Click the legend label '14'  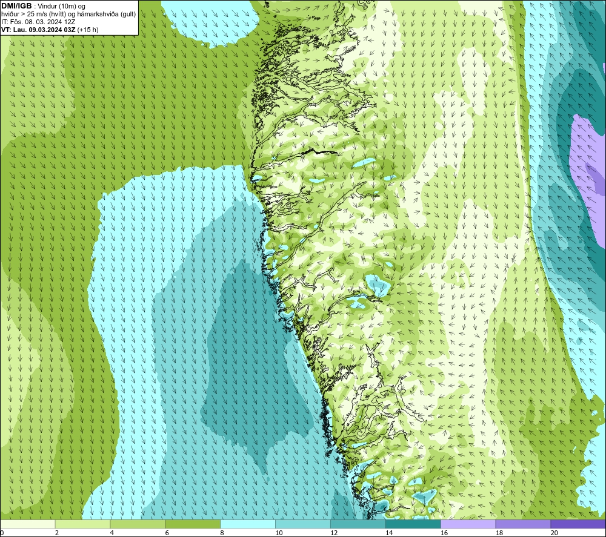[x=389, y=533]
